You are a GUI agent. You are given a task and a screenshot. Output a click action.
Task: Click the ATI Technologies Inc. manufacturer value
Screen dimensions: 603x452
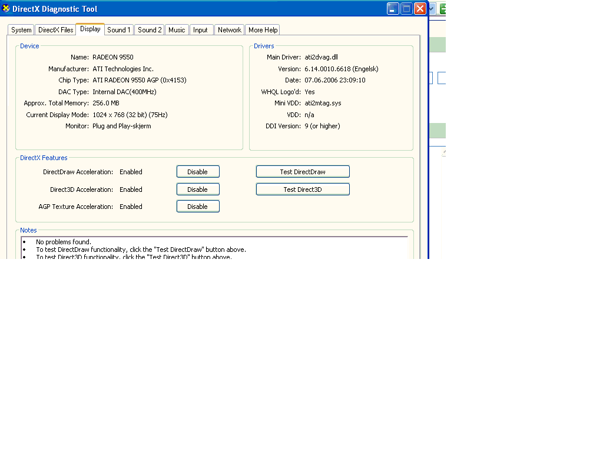point(123,69)
